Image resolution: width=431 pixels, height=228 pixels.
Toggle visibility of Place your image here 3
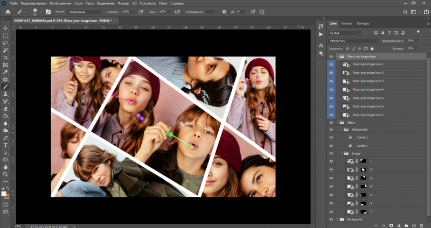tap(331, 81)
